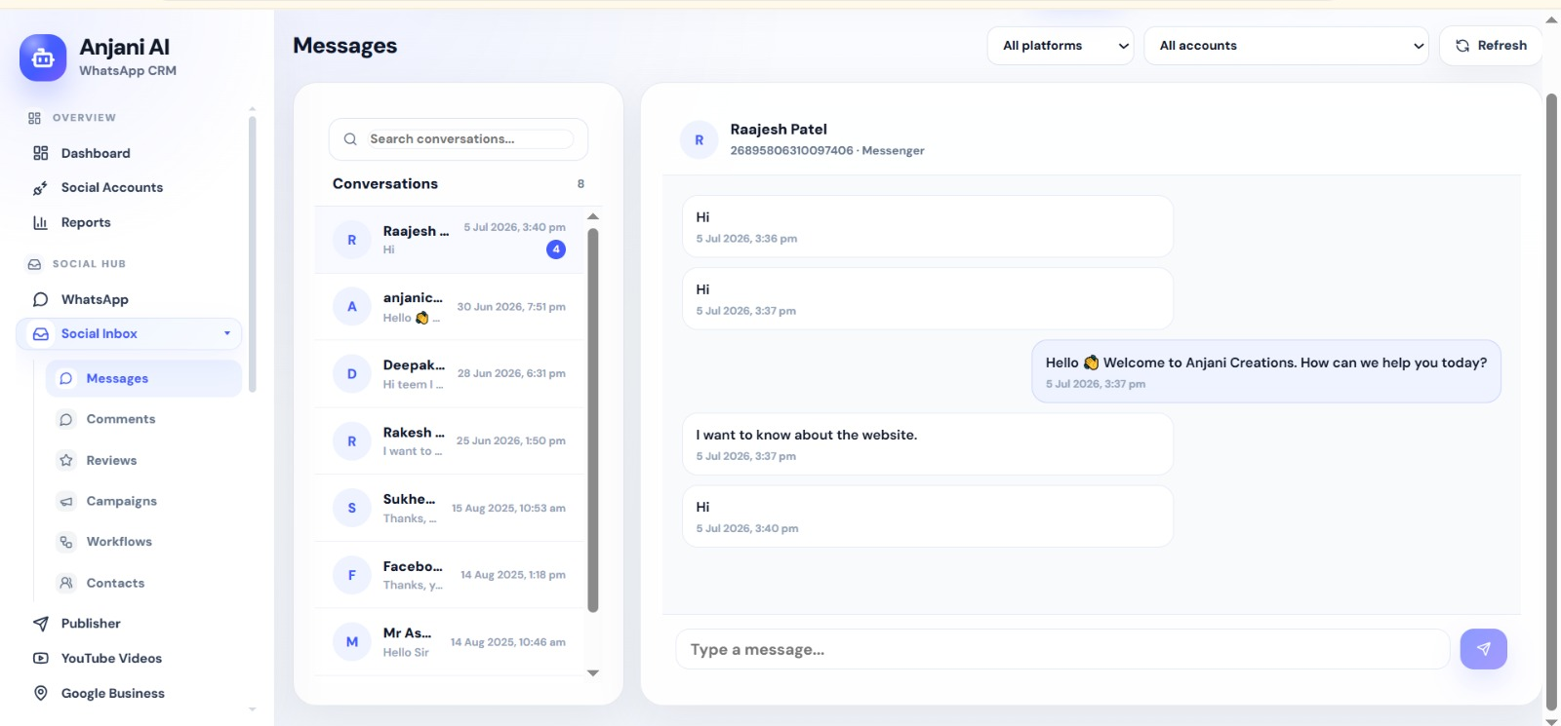Screen dimensions: 1561x726
Task: Click the Google Business location pin icon
Action: [x=40, y=694]
